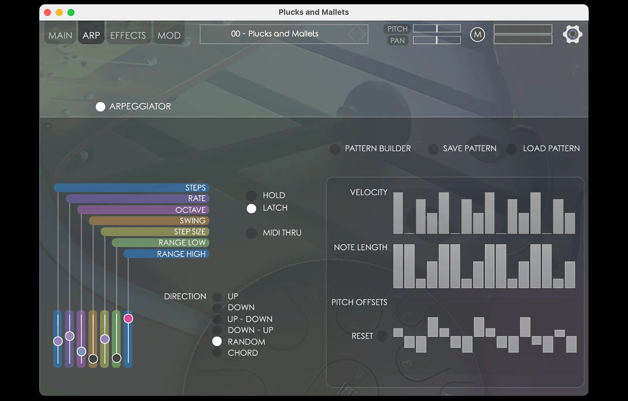The height and width of the screenshot is (401, 628).
Task: Click the first Velocity step bar
Action: 398,213
